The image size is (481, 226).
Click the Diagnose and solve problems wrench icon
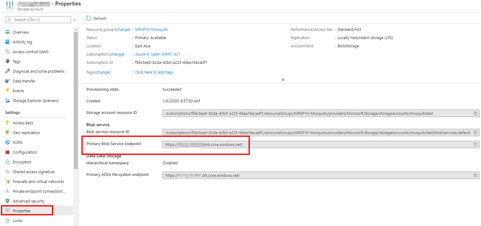click(x=7, y=71)
